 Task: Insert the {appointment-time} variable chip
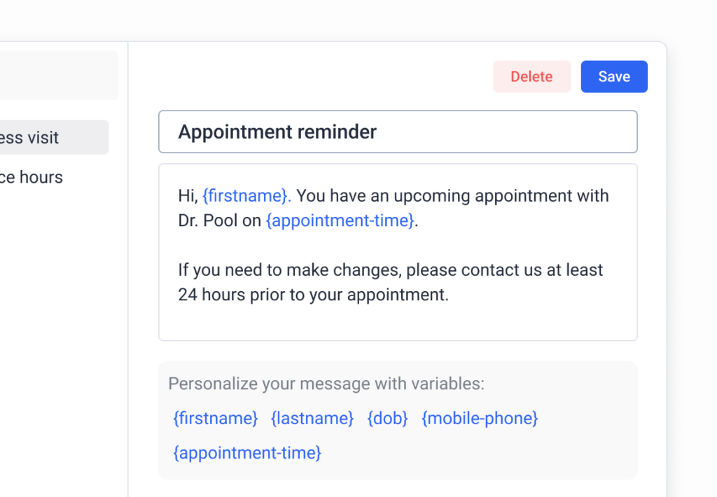(246, 453)
